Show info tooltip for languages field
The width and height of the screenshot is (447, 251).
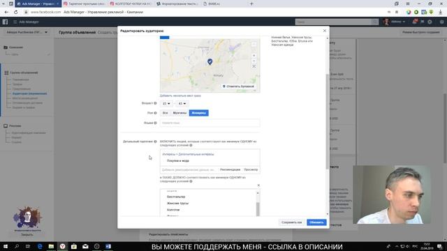(155, 123)
